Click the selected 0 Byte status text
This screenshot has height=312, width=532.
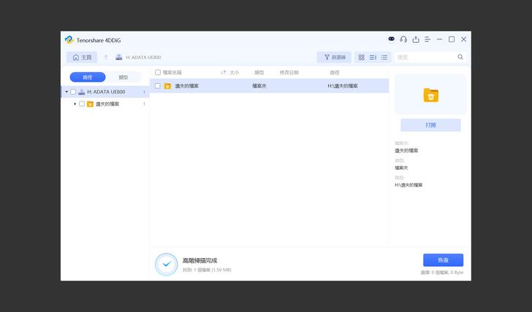tap(442, 273)
